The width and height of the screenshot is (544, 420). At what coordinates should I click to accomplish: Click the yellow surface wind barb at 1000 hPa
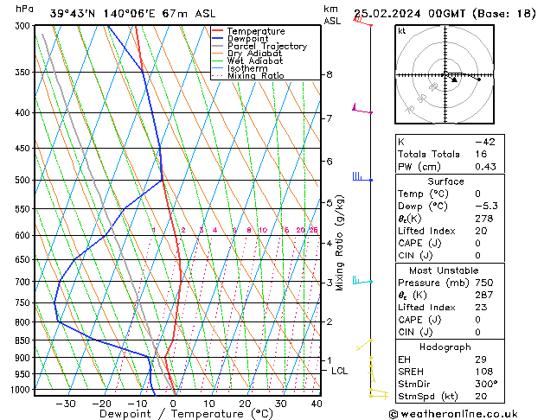(x=379, y=394)
